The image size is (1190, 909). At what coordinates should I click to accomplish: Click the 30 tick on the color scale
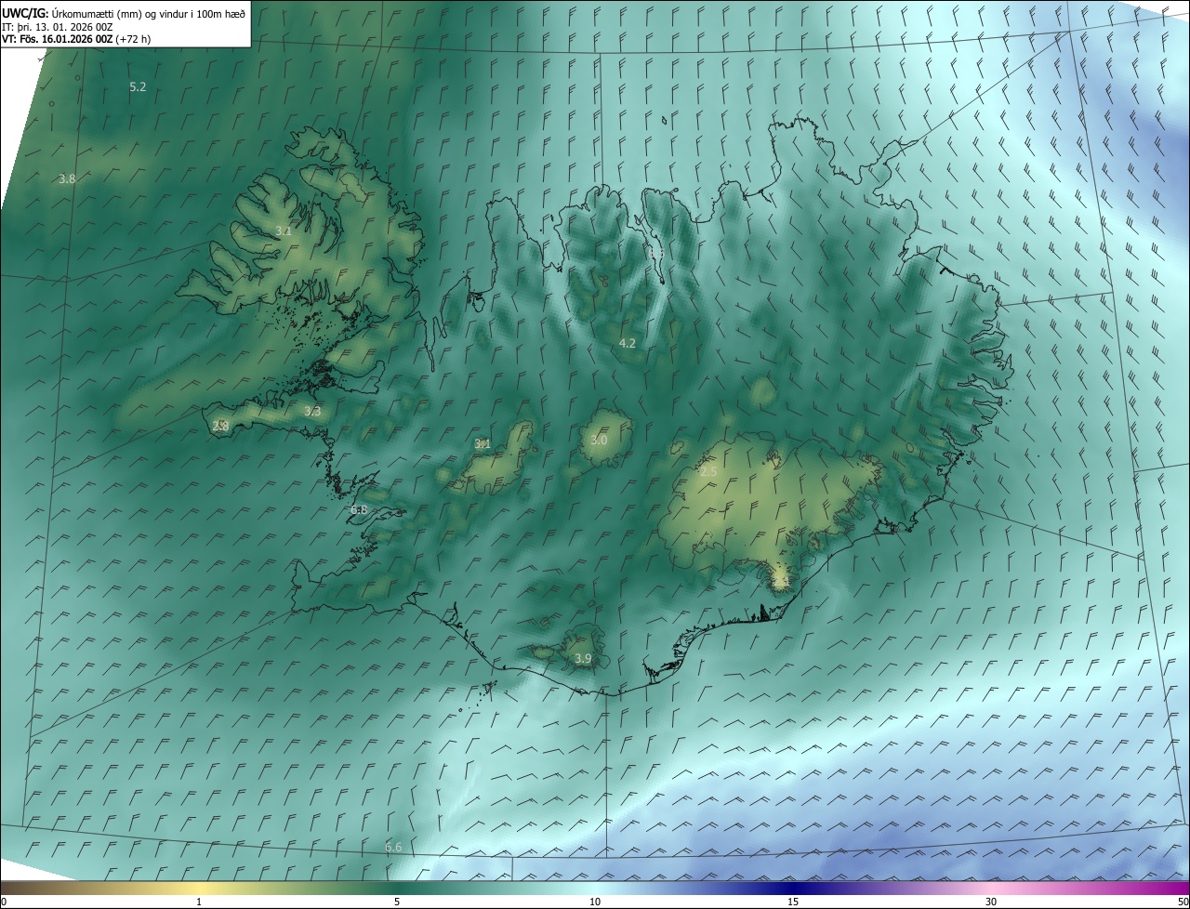click(x=991, y=902)
